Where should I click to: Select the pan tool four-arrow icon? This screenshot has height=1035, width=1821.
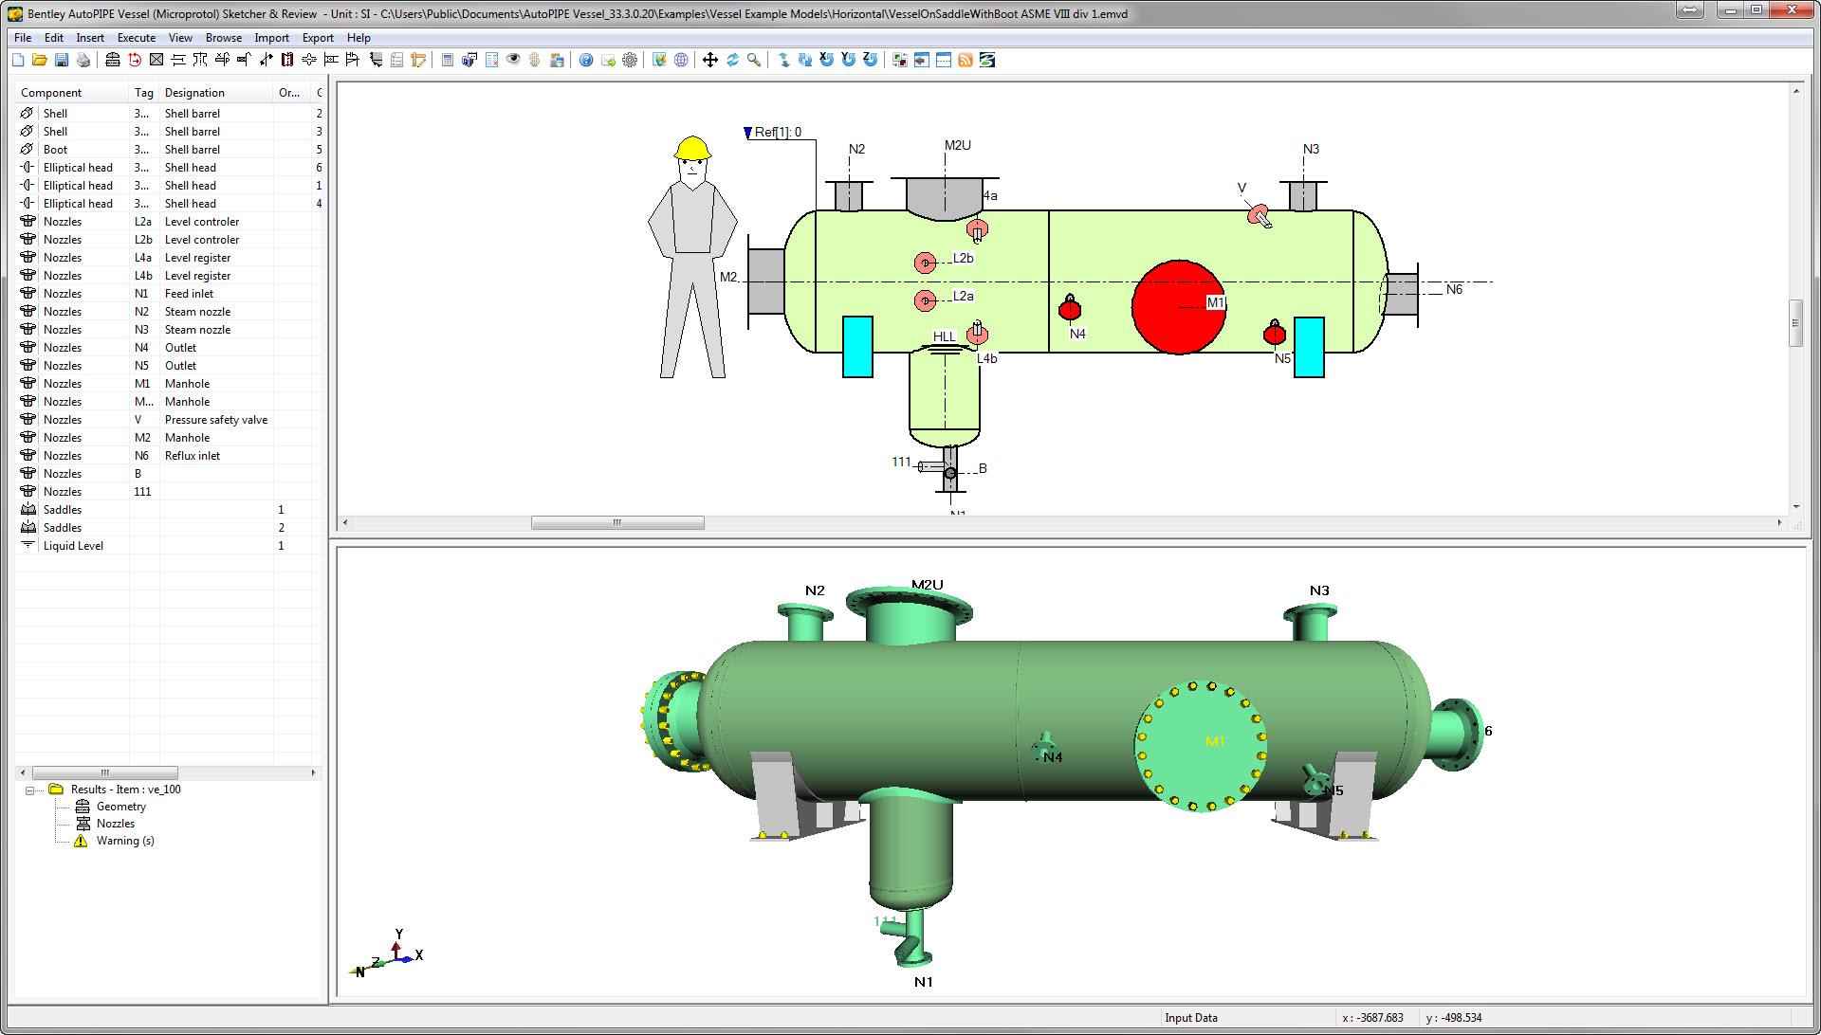[x=710, y=60]
